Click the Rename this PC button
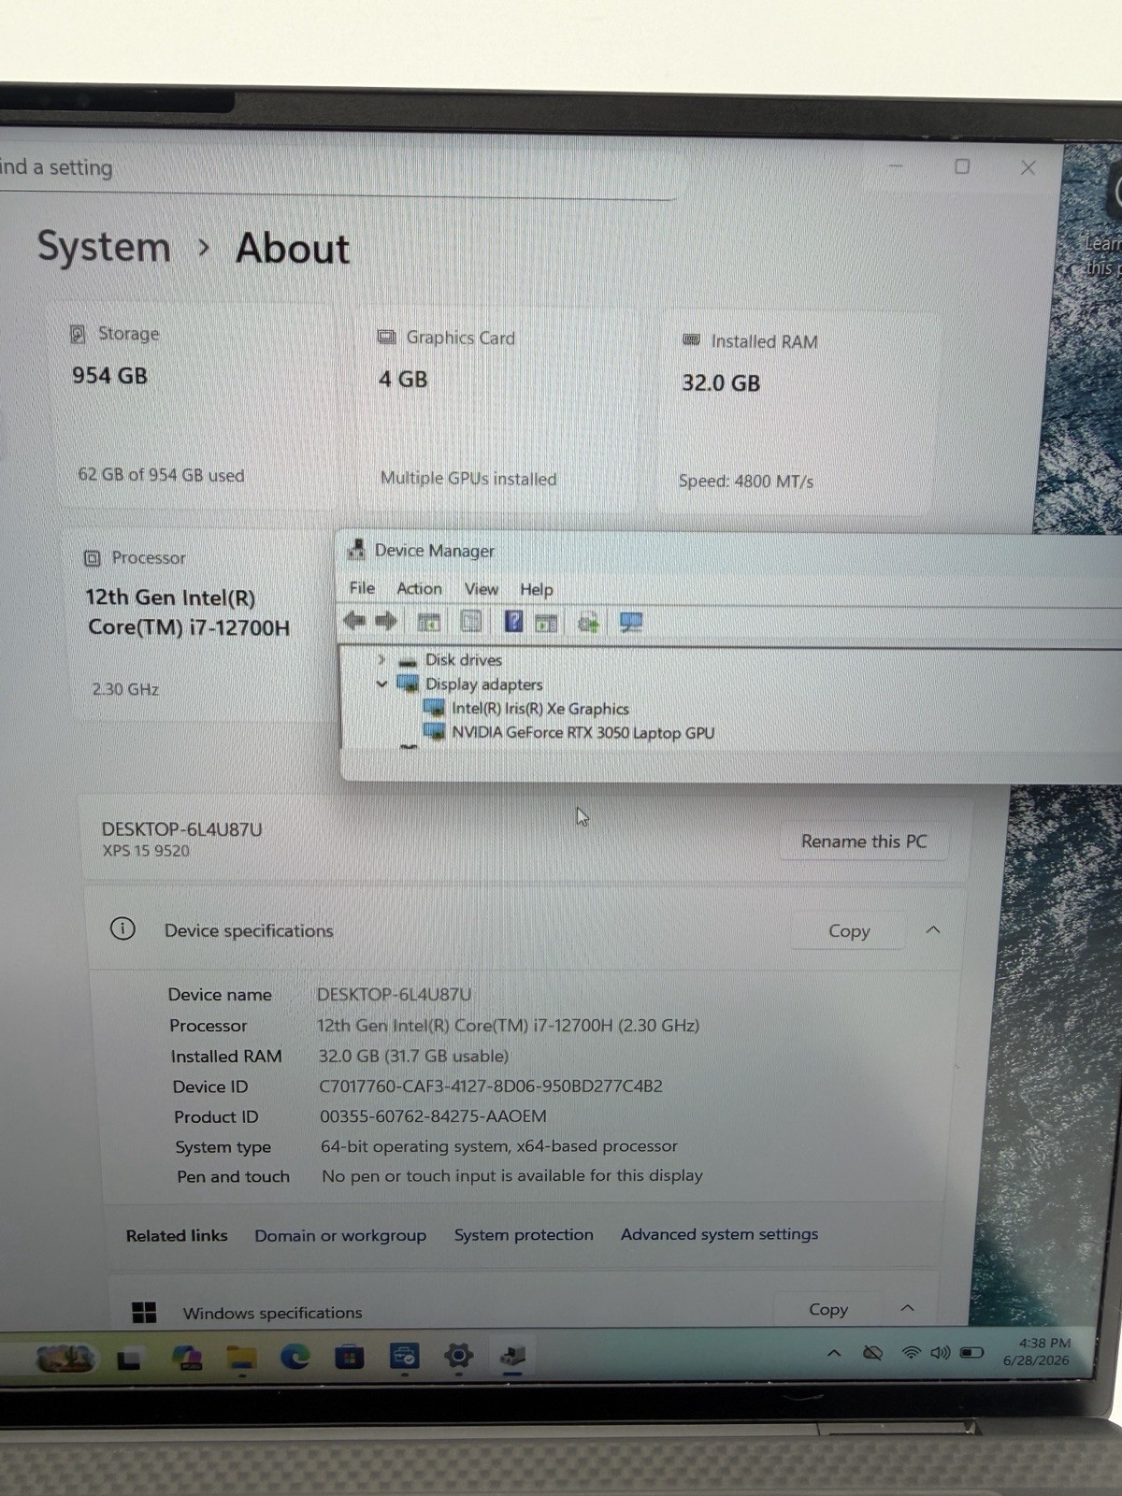1122x1496 pixels. 864,841
